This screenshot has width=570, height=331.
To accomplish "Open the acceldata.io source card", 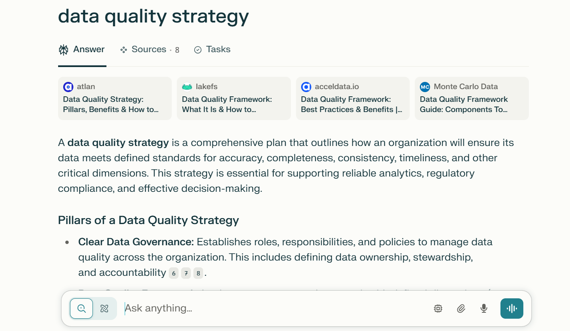I will pos(352,98).
